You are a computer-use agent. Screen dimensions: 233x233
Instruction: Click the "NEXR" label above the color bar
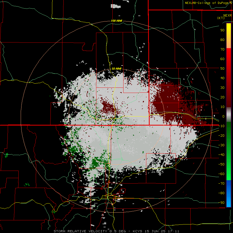tap(227, 16)
